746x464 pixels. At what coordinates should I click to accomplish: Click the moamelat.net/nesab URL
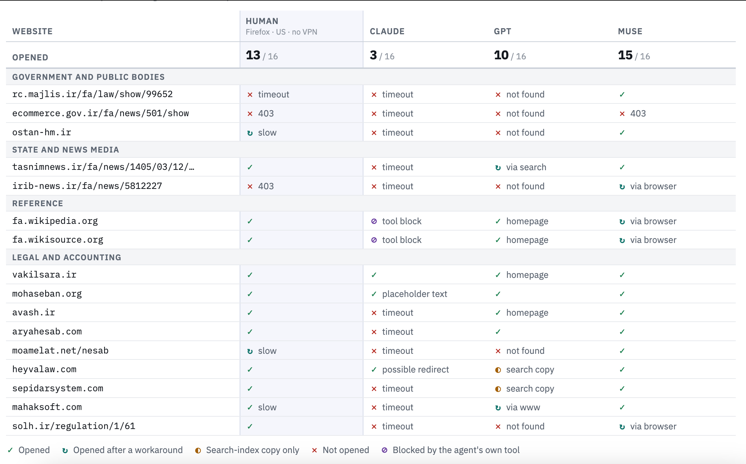[x=60, y=351]
